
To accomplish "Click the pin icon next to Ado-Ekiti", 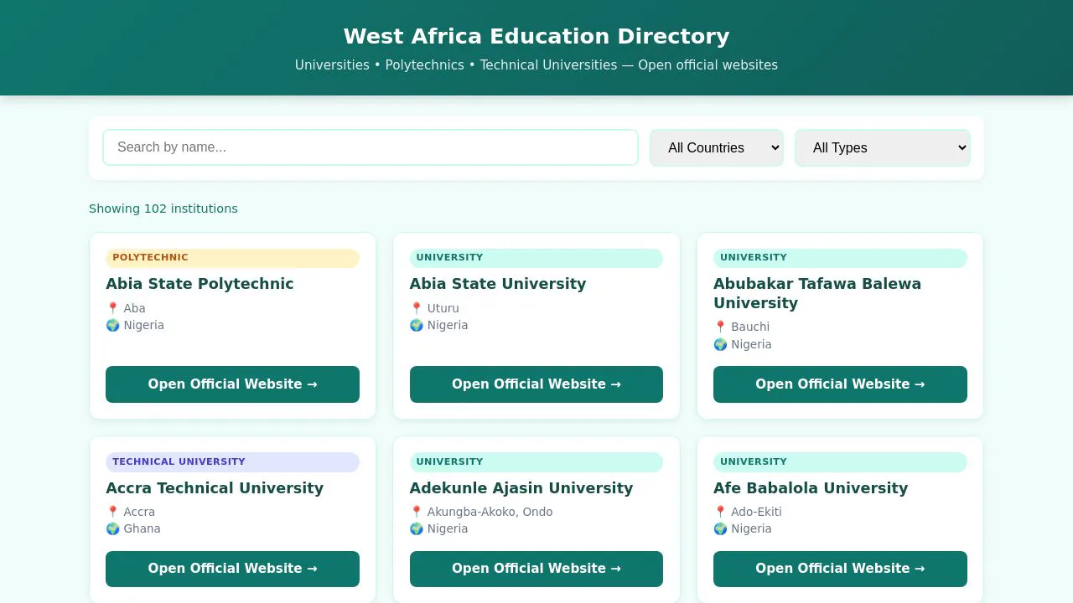I will tap(720, 512).
